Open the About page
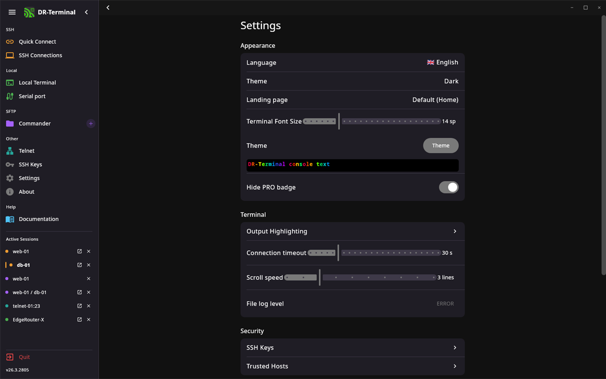This screenshot has width=606, height=379. click(x=26, y=192)
